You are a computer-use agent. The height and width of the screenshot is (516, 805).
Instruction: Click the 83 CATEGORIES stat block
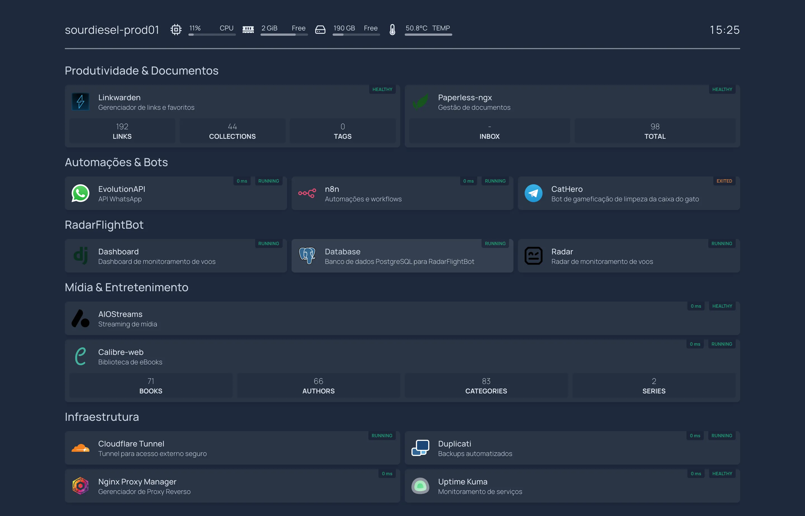[486, 386]
